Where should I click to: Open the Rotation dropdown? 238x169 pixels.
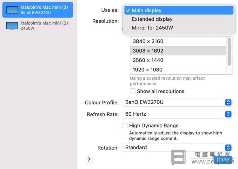click(177, 148)
